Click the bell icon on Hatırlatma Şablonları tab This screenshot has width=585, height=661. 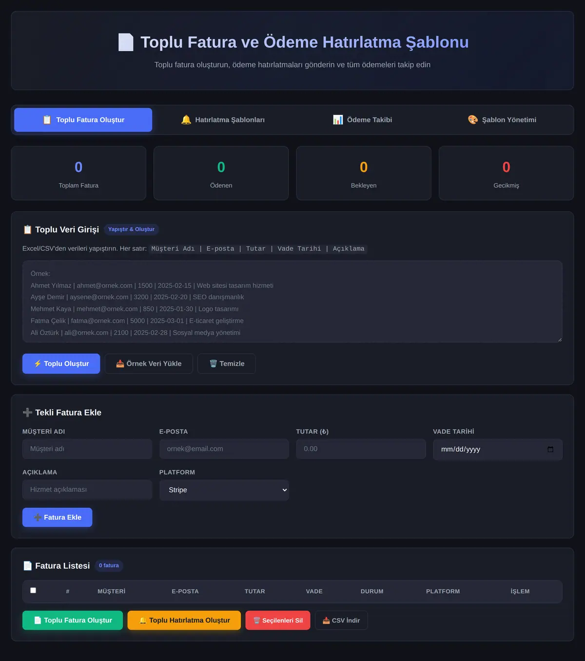click(186, 120)
